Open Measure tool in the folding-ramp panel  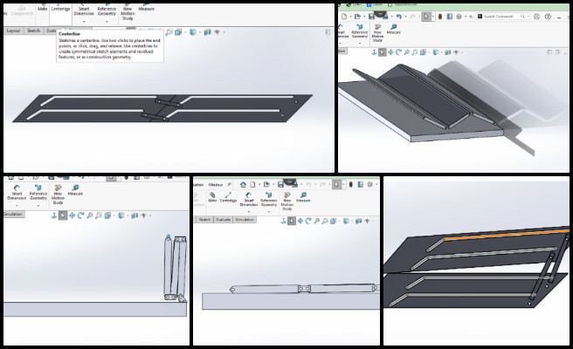[394, 29]
